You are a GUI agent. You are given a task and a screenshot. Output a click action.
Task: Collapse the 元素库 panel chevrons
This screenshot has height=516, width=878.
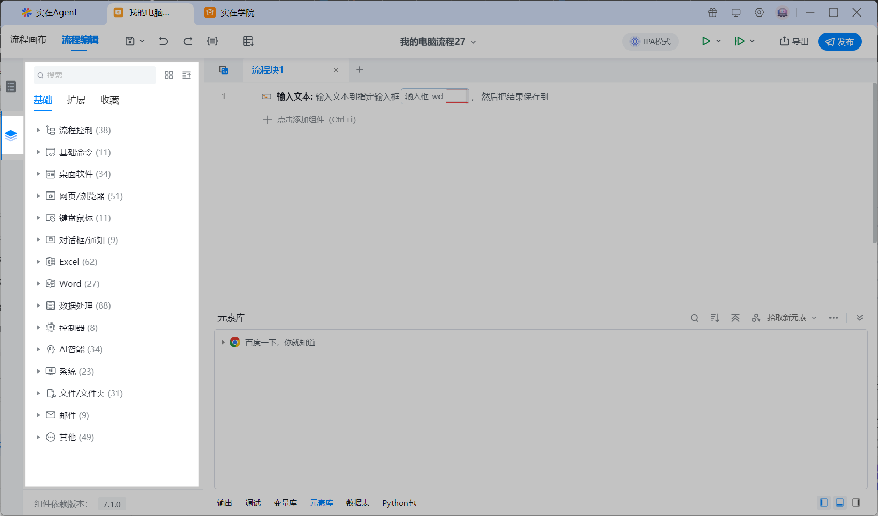(x=860, y=318)
